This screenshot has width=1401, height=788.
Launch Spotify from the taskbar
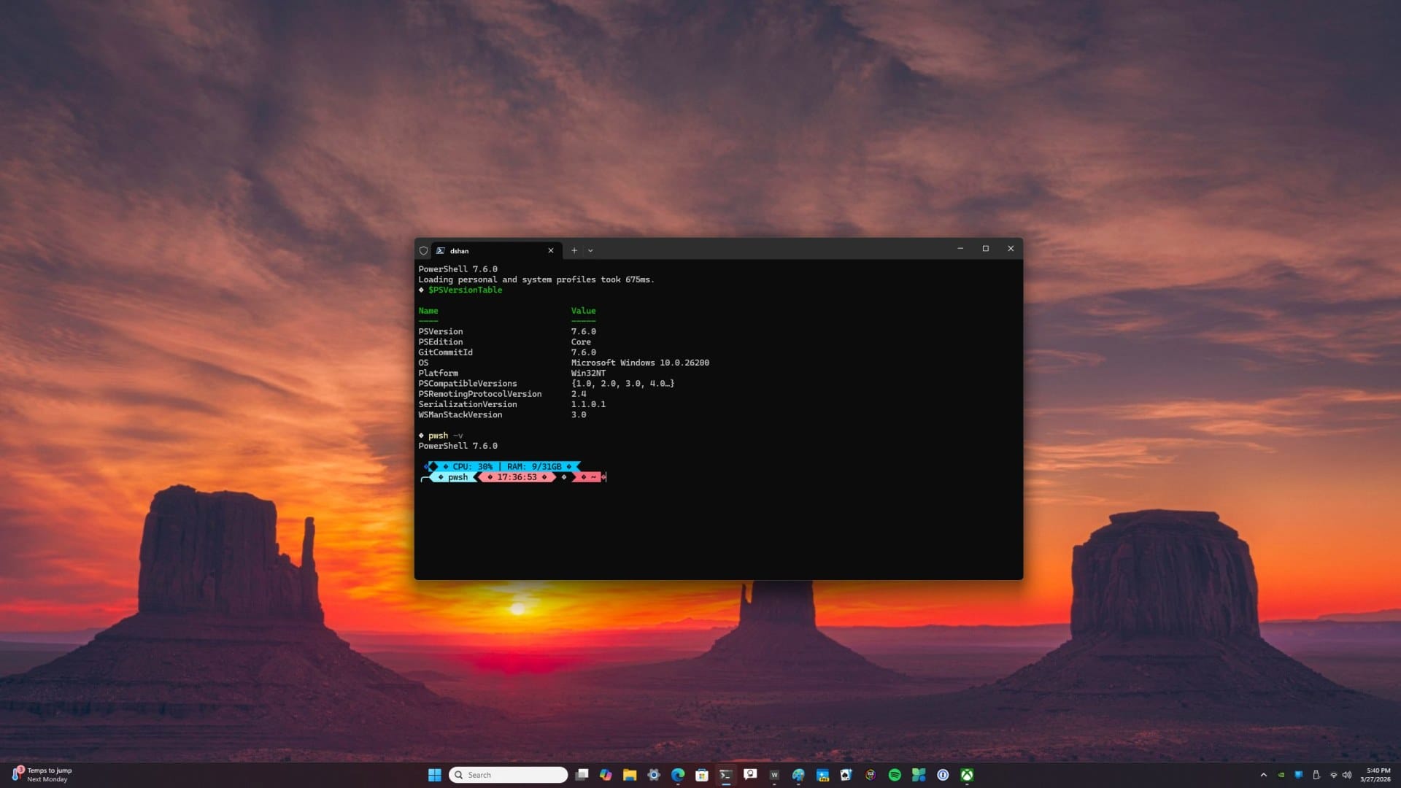click(894, 775)
